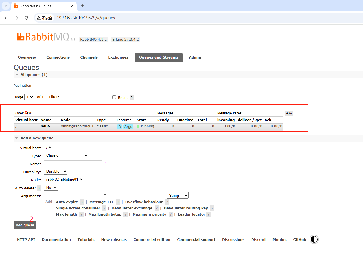Viewport: 363px width, 262px height.
Task: Toggle the dark/light theme icon
Action: (314, 240)
